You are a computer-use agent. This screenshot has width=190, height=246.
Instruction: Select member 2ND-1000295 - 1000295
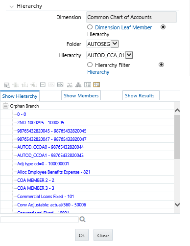click(41, 122)
